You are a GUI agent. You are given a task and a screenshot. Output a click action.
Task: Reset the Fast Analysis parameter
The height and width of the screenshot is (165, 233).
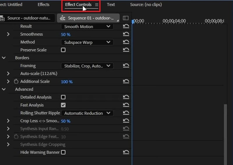click(x=126, y=105)
